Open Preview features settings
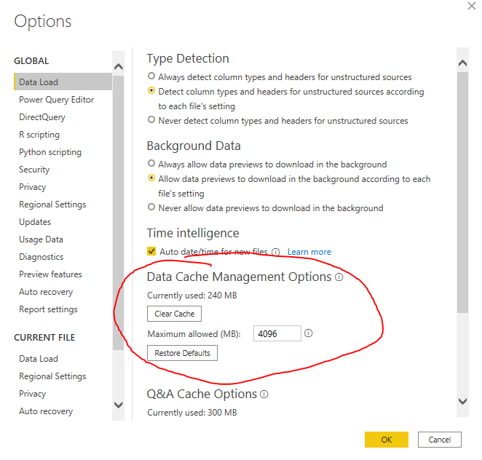The width and height of the screenshot is (482, 460). coord(50,274)
